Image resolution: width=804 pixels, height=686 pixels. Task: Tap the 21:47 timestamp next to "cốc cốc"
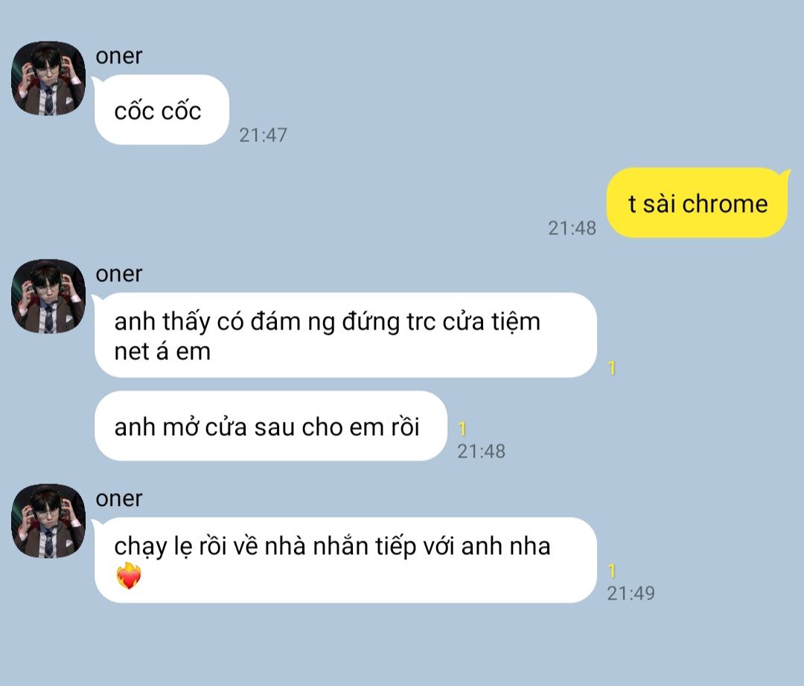(x=263, y=135)
